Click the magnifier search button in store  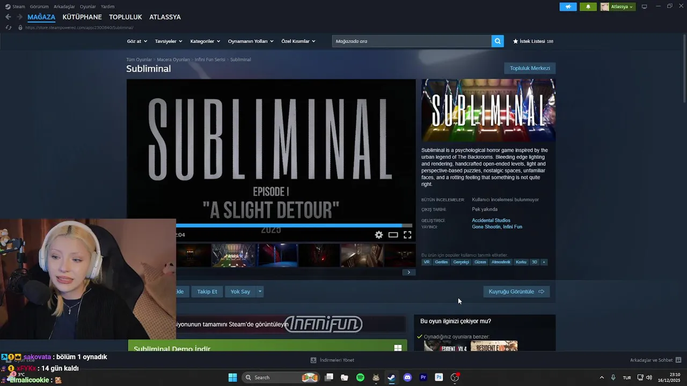tap(498, 41)
